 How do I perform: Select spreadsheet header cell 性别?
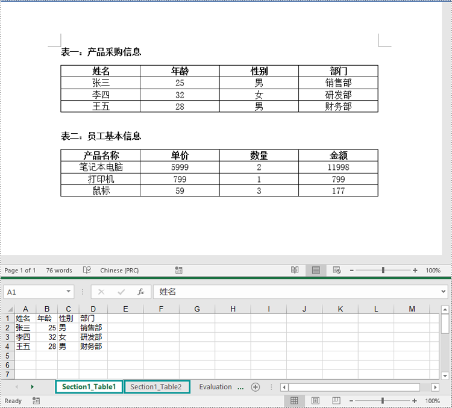click(x=68, y=318)
